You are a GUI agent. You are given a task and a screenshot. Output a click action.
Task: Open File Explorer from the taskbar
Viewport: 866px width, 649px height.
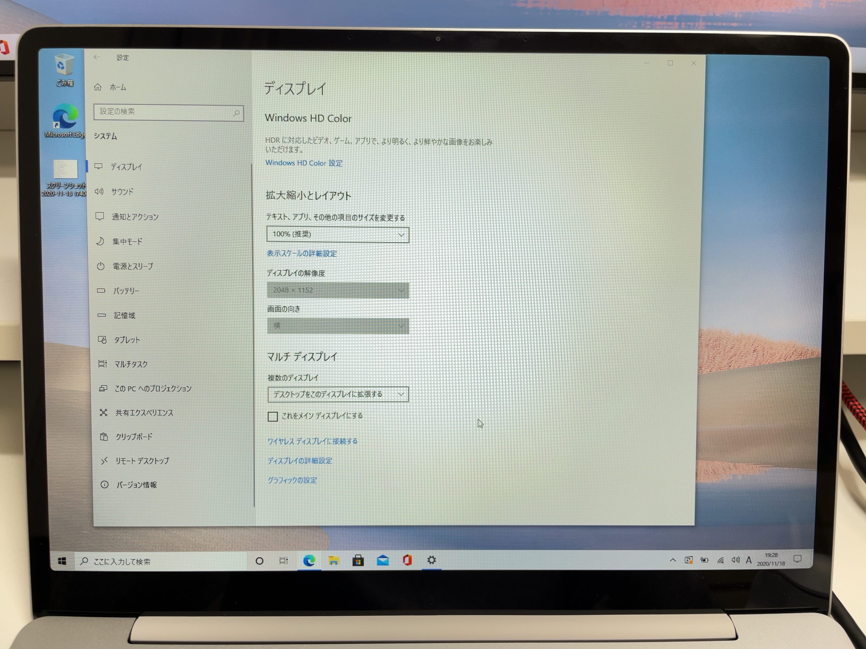point(334,561)
